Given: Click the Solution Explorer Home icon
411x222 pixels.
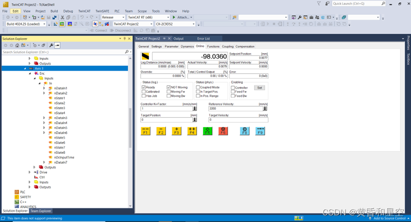Looking at the screenshot, I should [17, 45].
